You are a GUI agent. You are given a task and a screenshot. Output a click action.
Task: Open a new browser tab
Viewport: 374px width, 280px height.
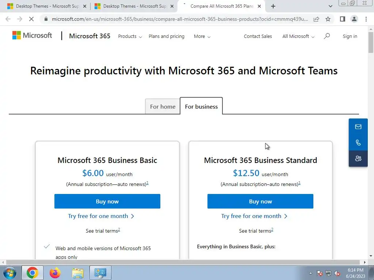tap(273, 7)
